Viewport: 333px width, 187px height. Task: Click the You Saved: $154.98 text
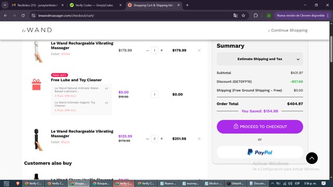click(x=260, y=111)
